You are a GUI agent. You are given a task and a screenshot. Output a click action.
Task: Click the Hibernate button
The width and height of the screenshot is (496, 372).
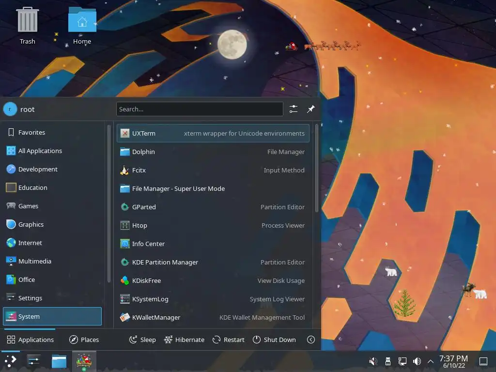pos(184,340)
